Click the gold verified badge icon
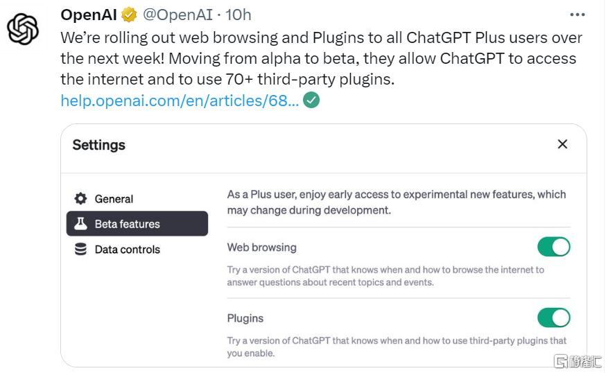This screenshot has width=606, height=373. (129, 15)
